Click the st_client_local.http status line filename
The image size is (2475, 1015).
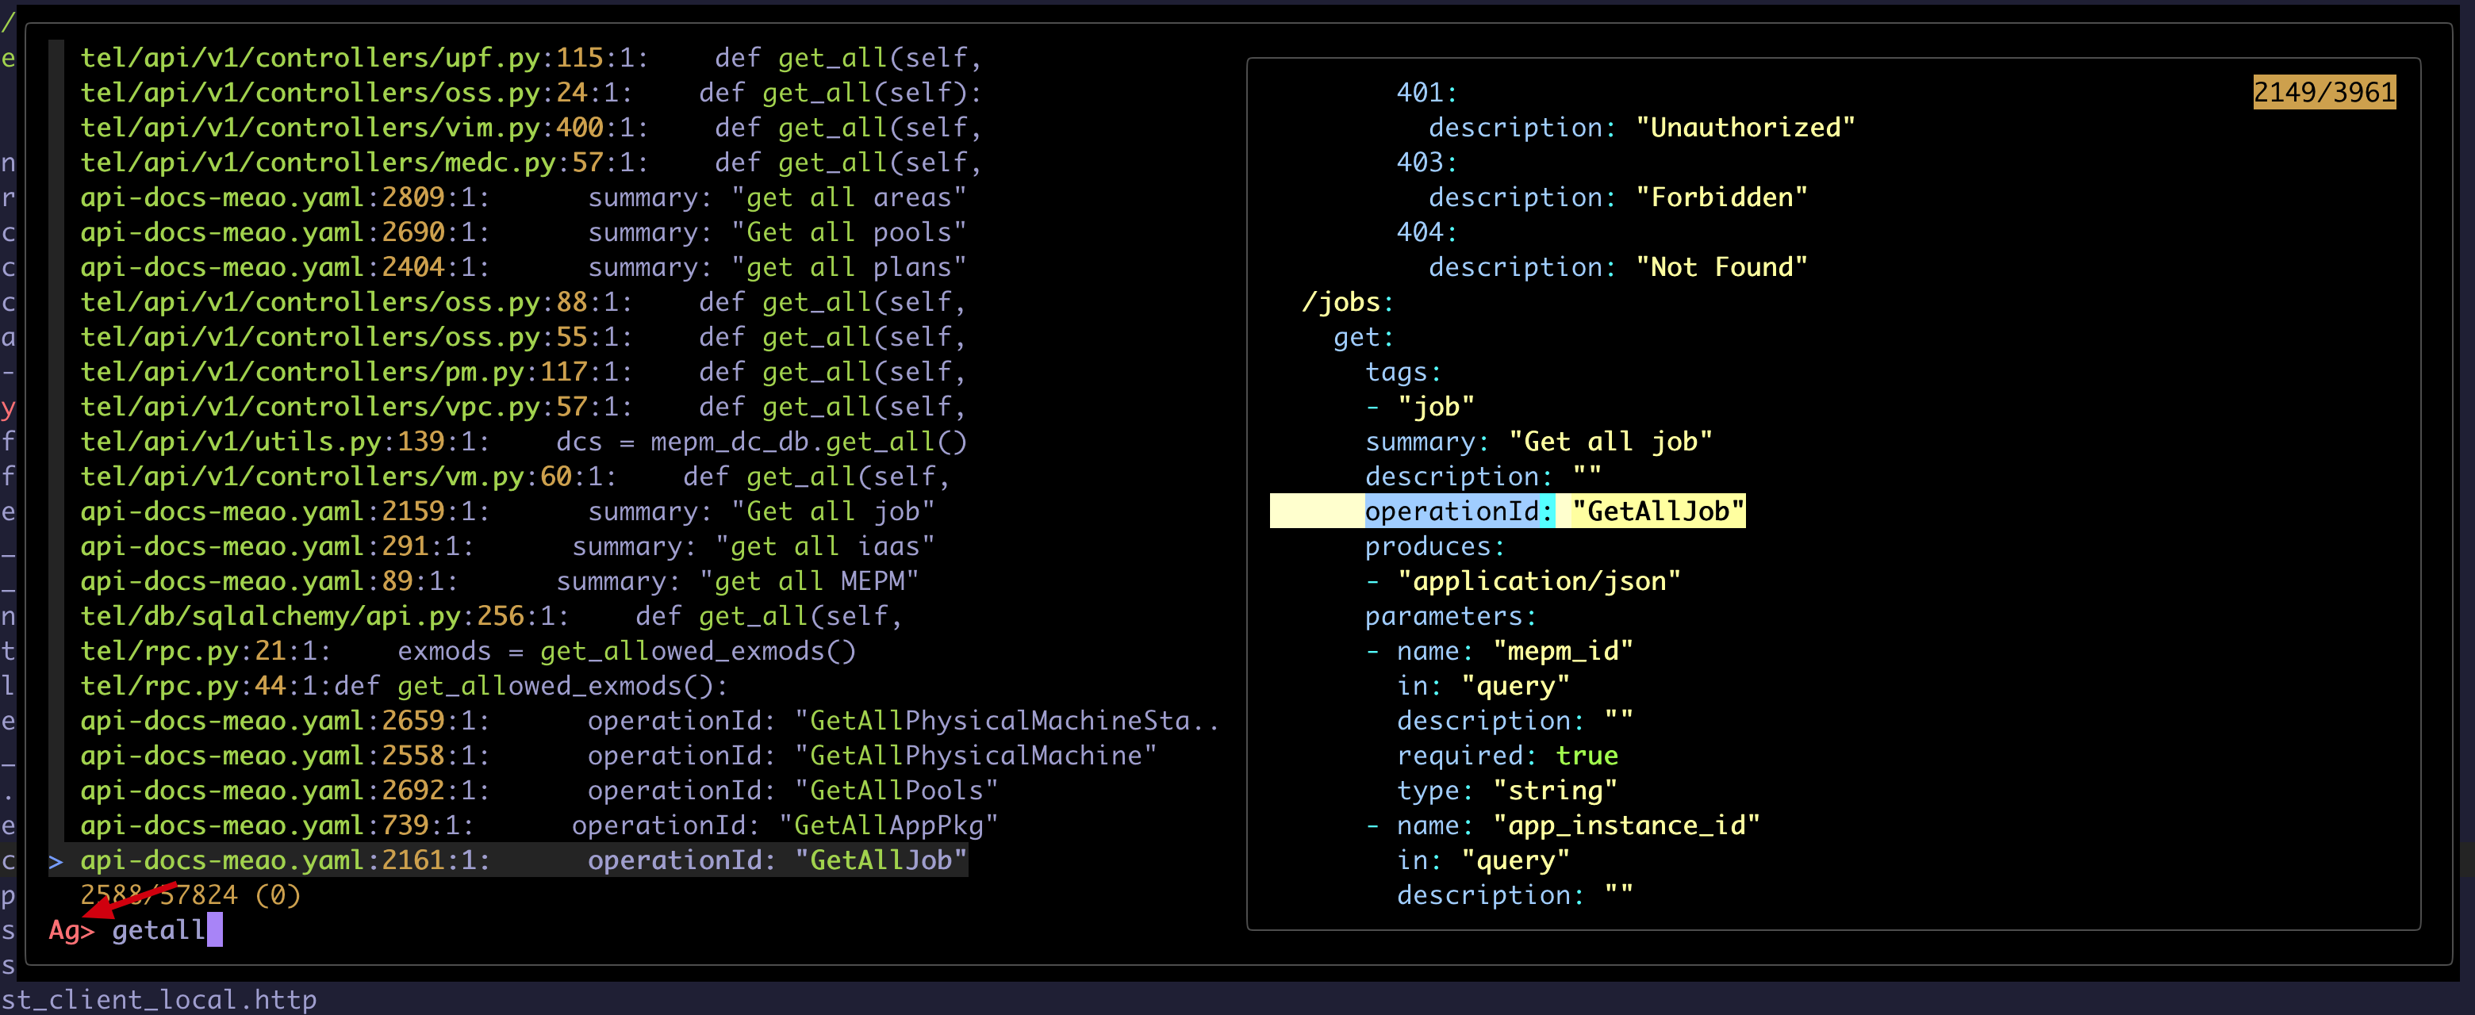[x=159, y=1000]
